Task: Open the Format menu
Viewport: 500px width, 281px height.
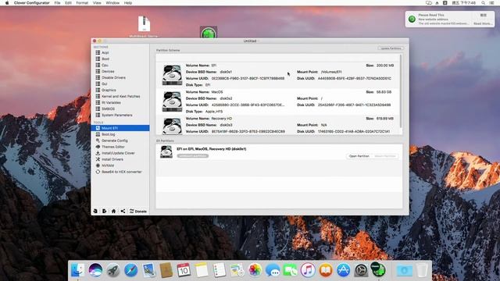Action: [82, 3]
